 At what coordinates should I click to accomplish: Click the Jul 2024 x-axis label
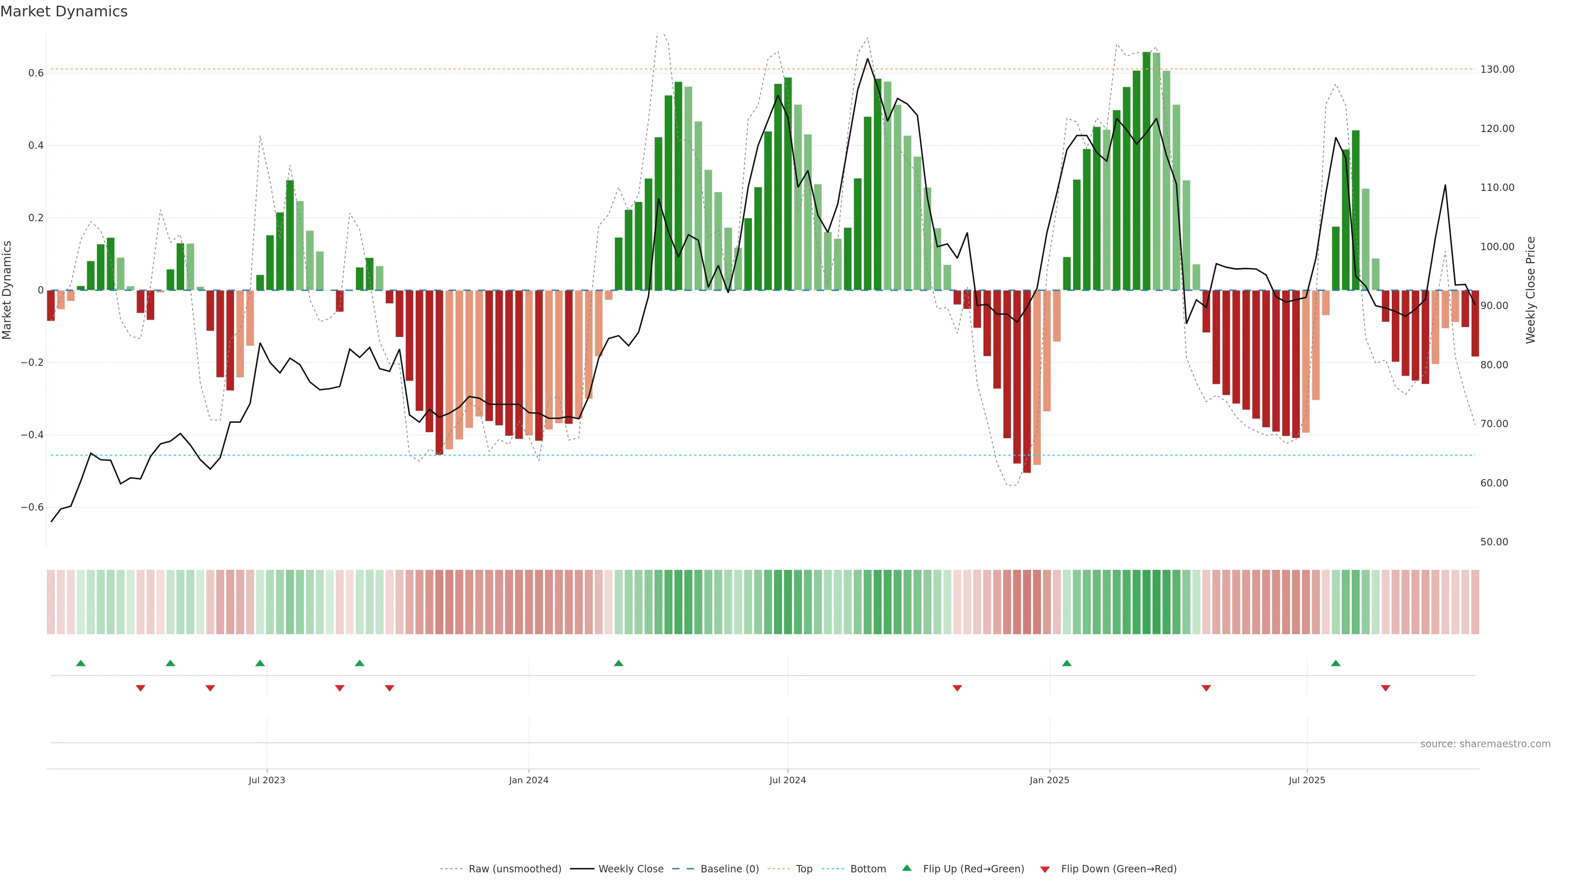pyautogui.click(x=787, y=780)
